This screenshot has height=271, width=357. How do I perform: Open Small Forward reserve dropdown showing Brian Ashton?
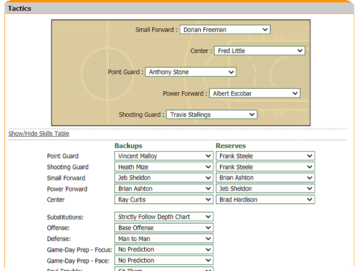[265, 178]
